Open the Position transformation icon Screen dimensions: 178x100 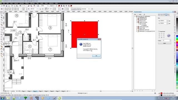click(159, 15)
